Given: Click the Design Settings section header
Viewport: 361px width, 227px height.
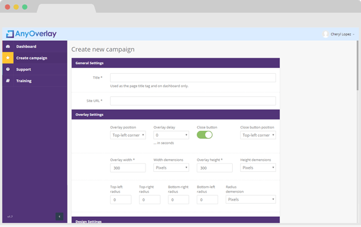Looking at the screenshot, I should pos(176,220).
